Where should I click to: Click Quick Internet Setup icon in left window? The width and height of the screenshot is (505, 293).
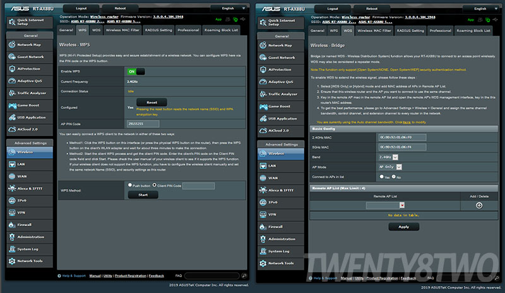pos(12,22)
